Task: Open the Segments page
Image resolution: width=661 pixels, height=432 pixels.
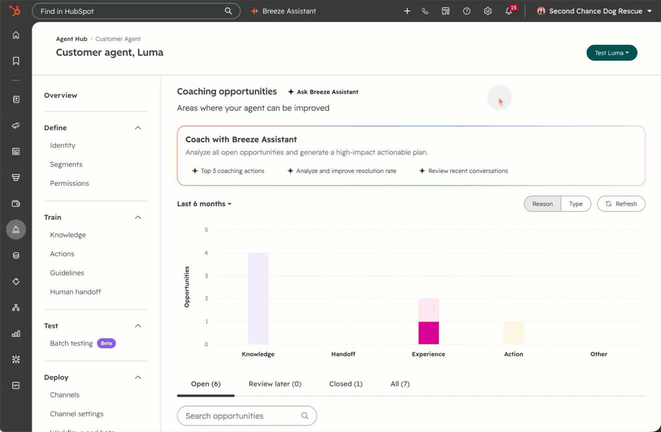Action: point(66,164)
